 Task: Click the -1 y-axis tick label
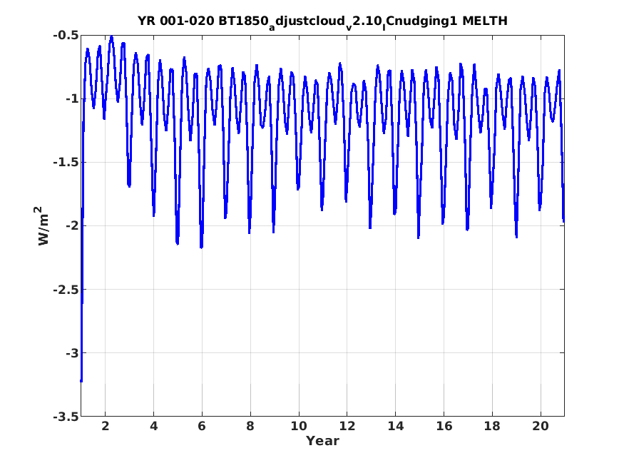coord(71,98)
